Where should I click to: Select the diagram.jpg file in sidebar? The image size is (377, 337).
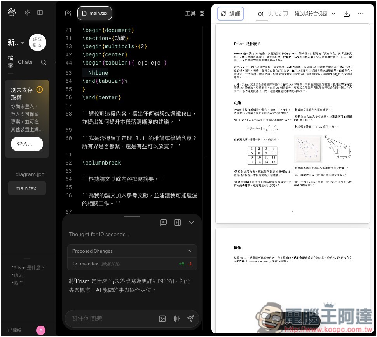click(30, 174)
